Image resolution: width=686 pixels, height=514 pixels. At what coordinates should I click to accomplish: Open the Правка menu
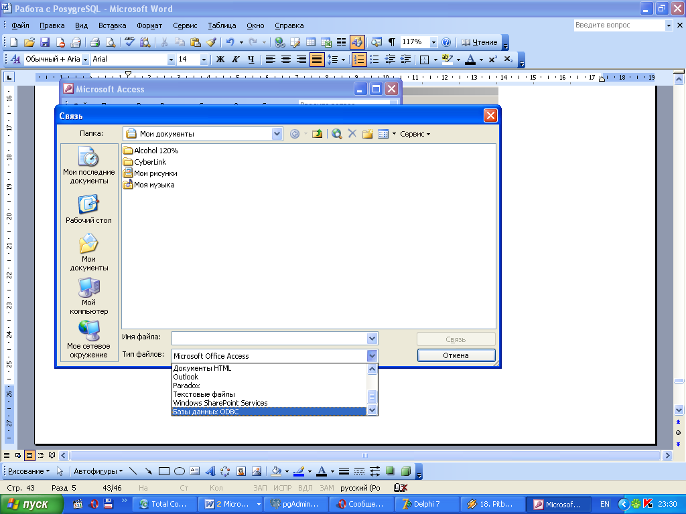[52, 26]
